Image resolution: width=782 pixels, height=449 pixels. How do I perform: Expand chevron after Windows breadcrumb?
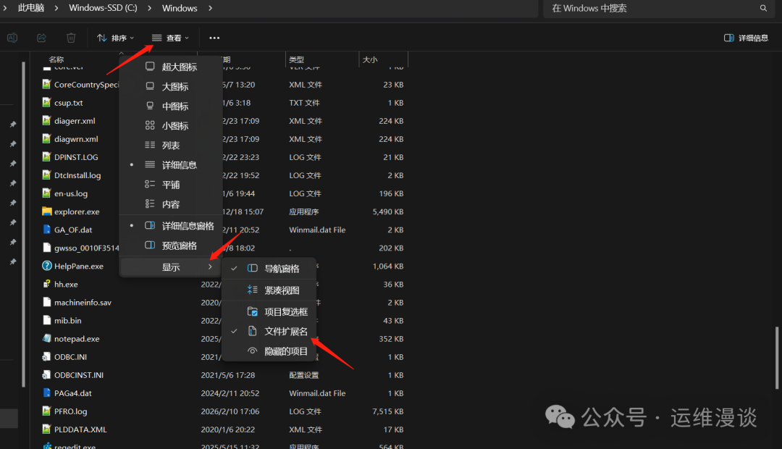coord(210,8)
